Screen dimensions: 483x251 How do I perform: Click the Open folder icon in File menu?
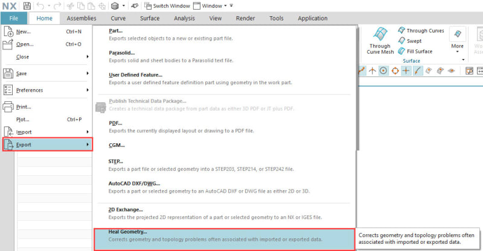(8, 44)
